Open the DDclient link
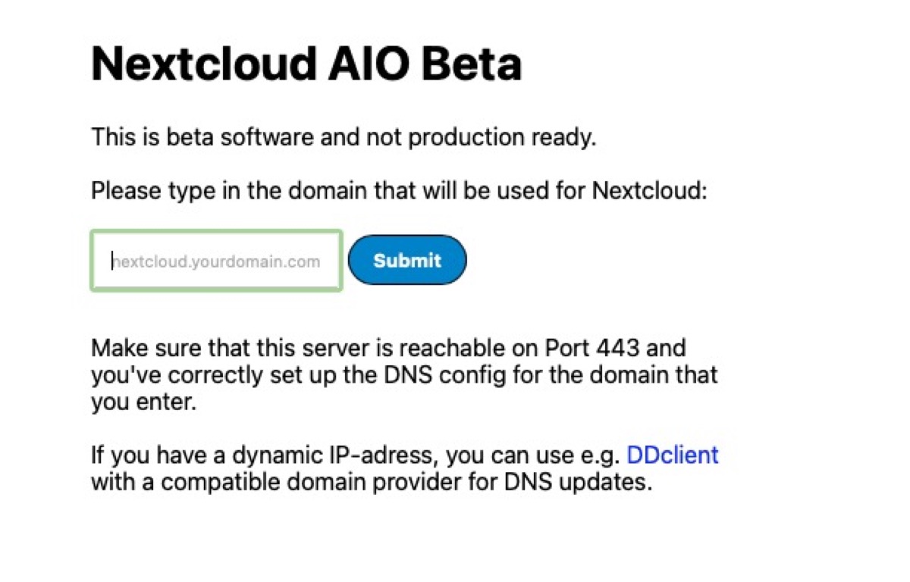 point(672,455)
